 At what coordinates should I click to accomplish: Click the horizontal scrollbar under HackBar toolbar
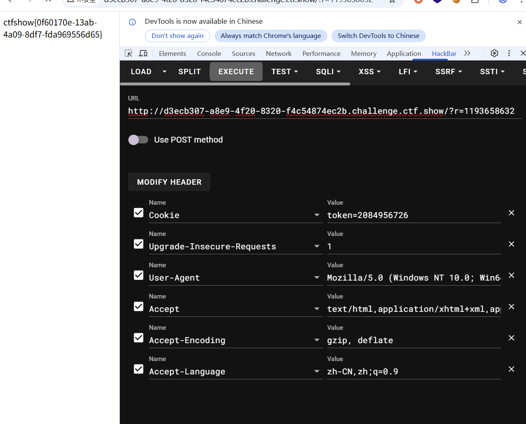click(x=235, y=84)
